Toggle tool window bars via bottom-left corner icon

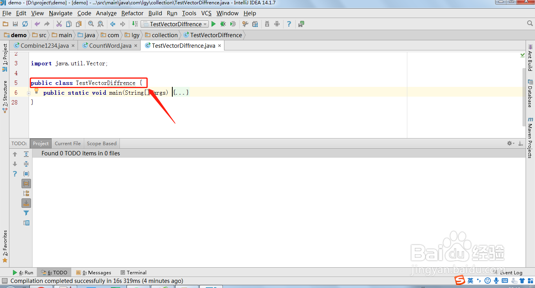(x=5, y=281)
